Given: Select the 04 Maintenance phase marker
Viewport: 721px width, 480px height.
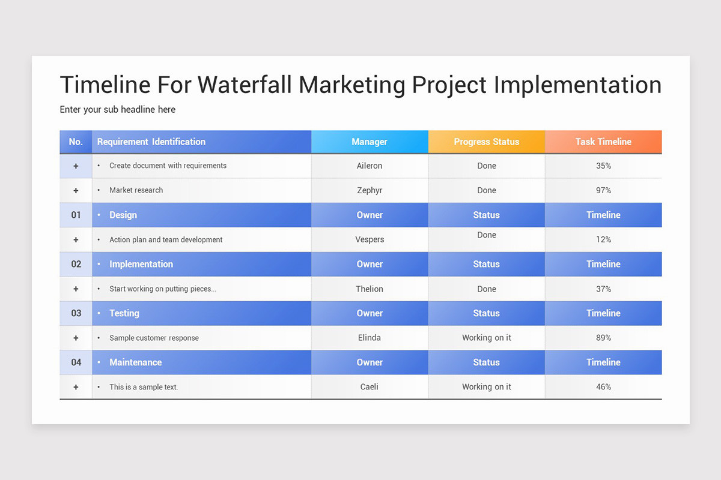Looking at the screenshot, I should [x=76, y=362].
